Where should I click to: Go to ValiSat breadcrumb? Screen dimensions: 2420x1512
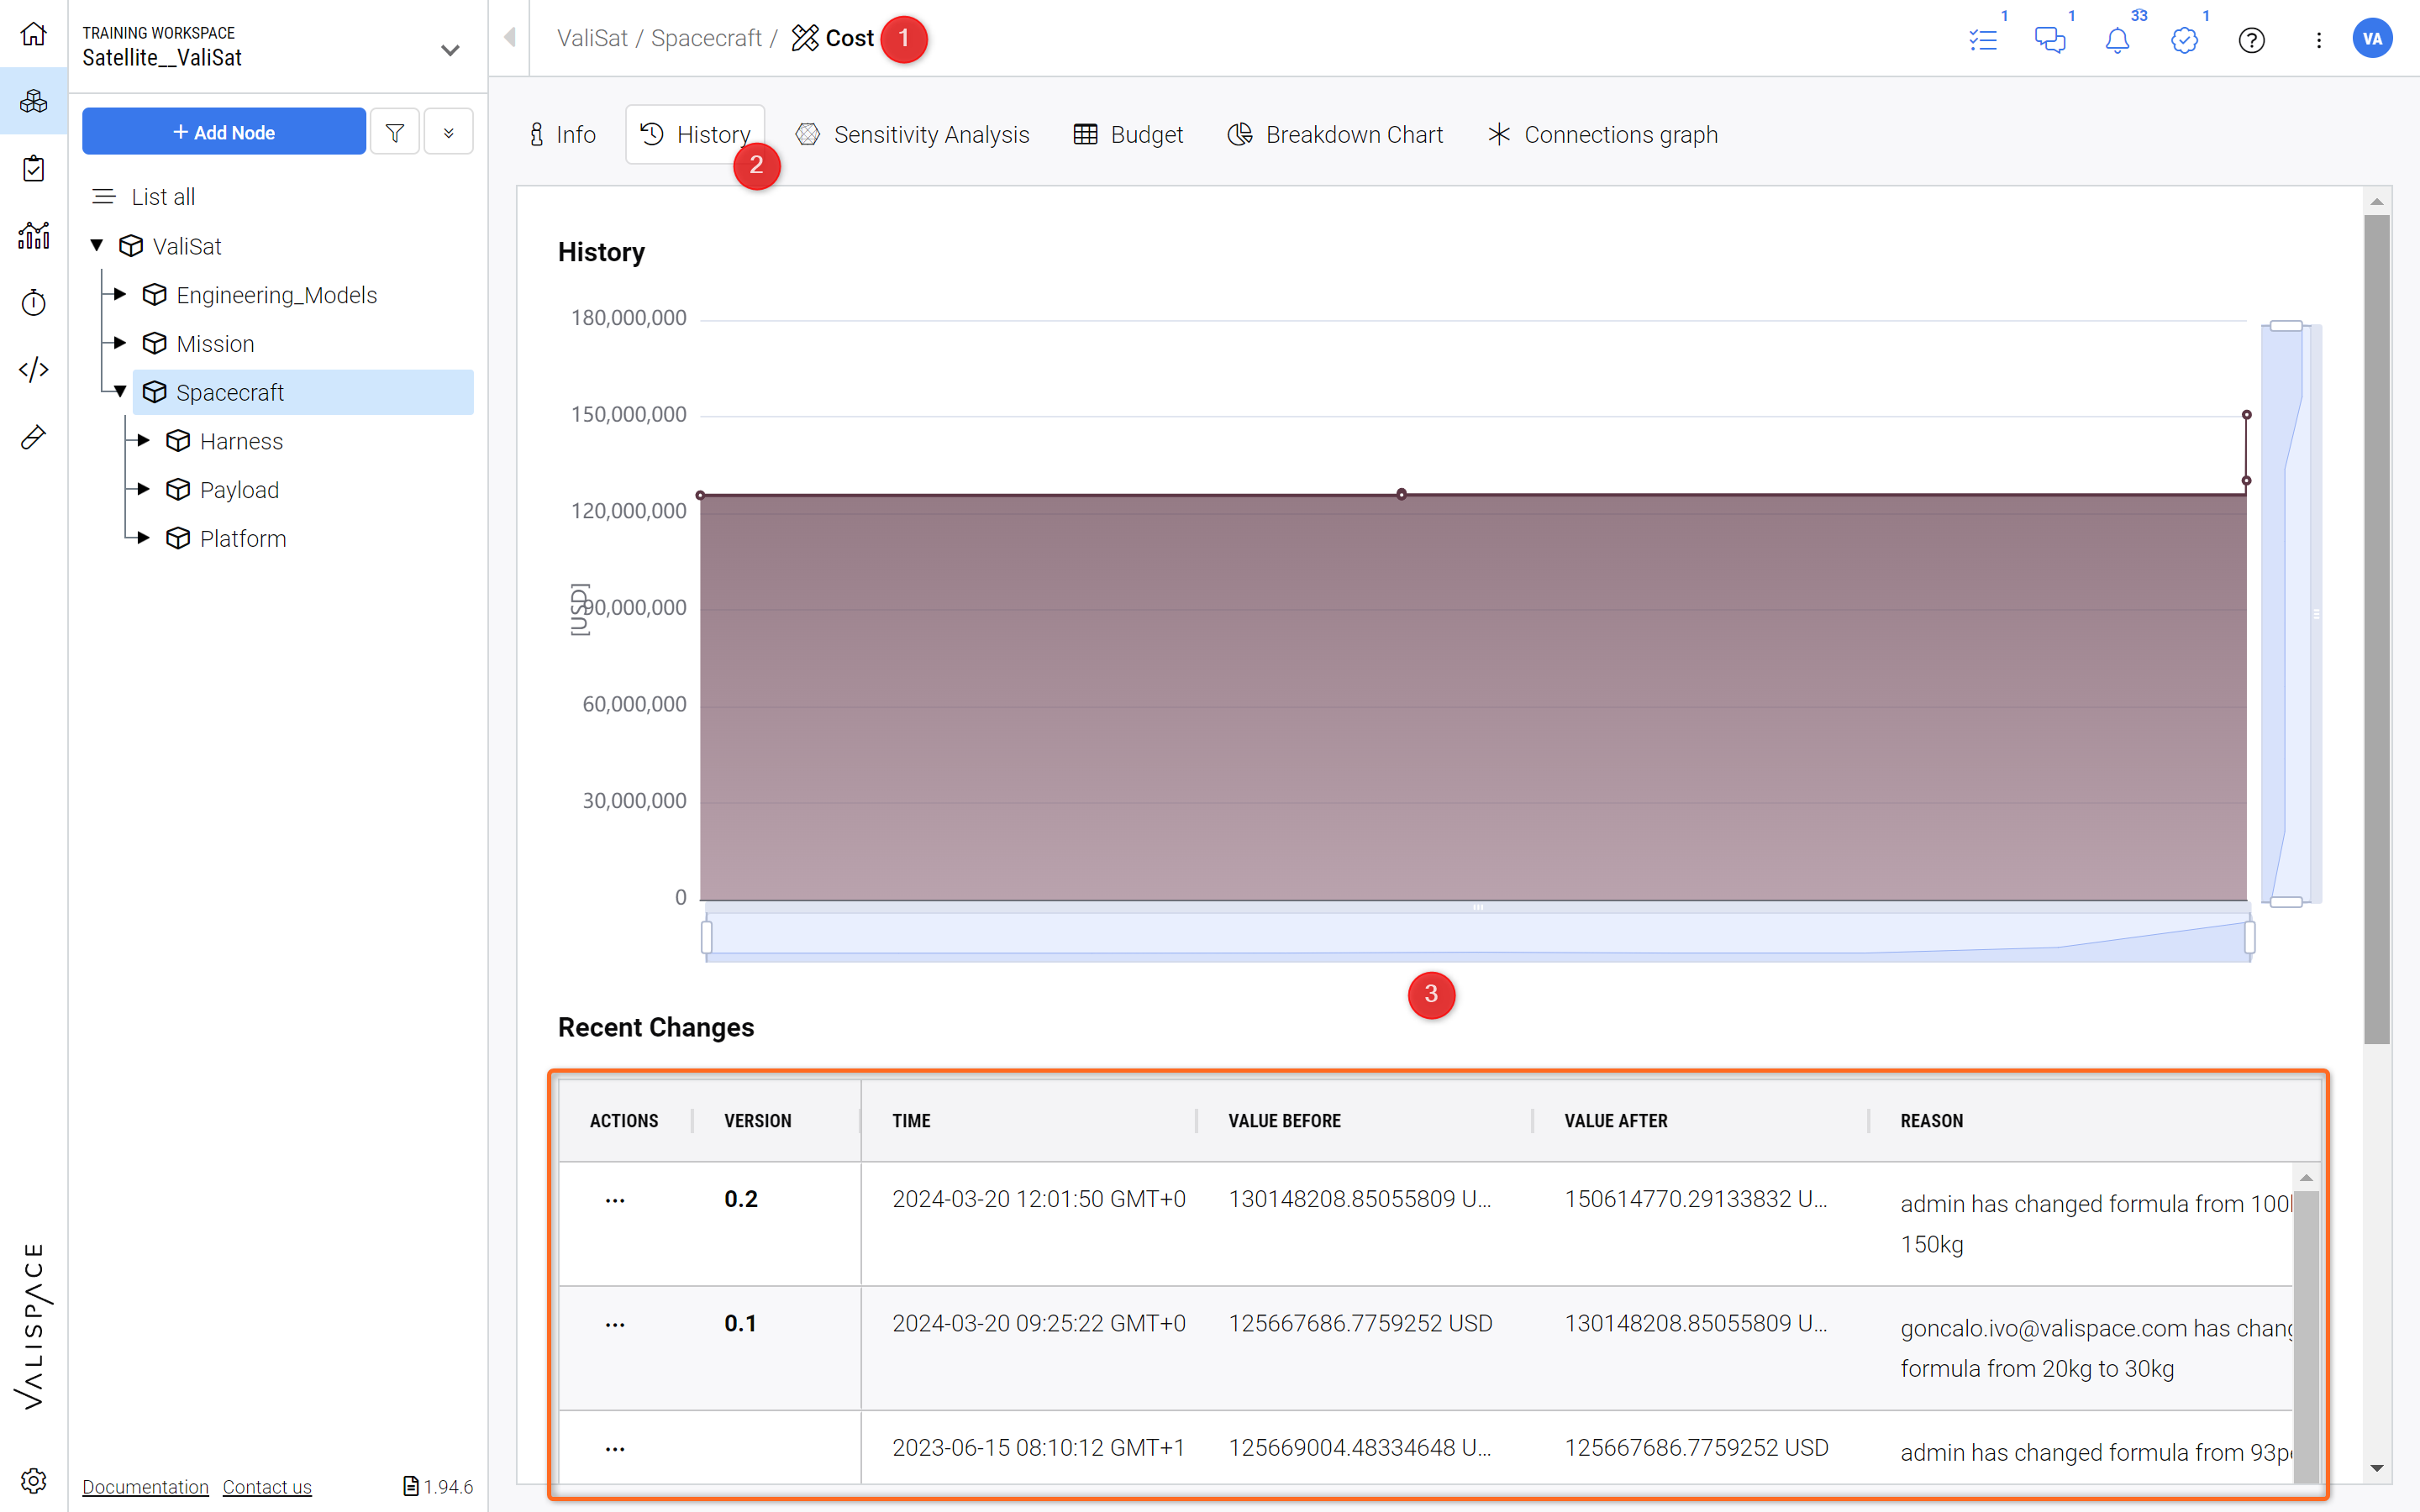pos(592,38)
